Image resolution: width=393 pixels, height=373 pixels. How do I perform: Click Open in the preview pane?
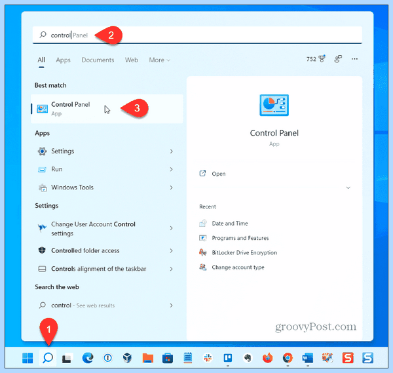pos(219,174)
